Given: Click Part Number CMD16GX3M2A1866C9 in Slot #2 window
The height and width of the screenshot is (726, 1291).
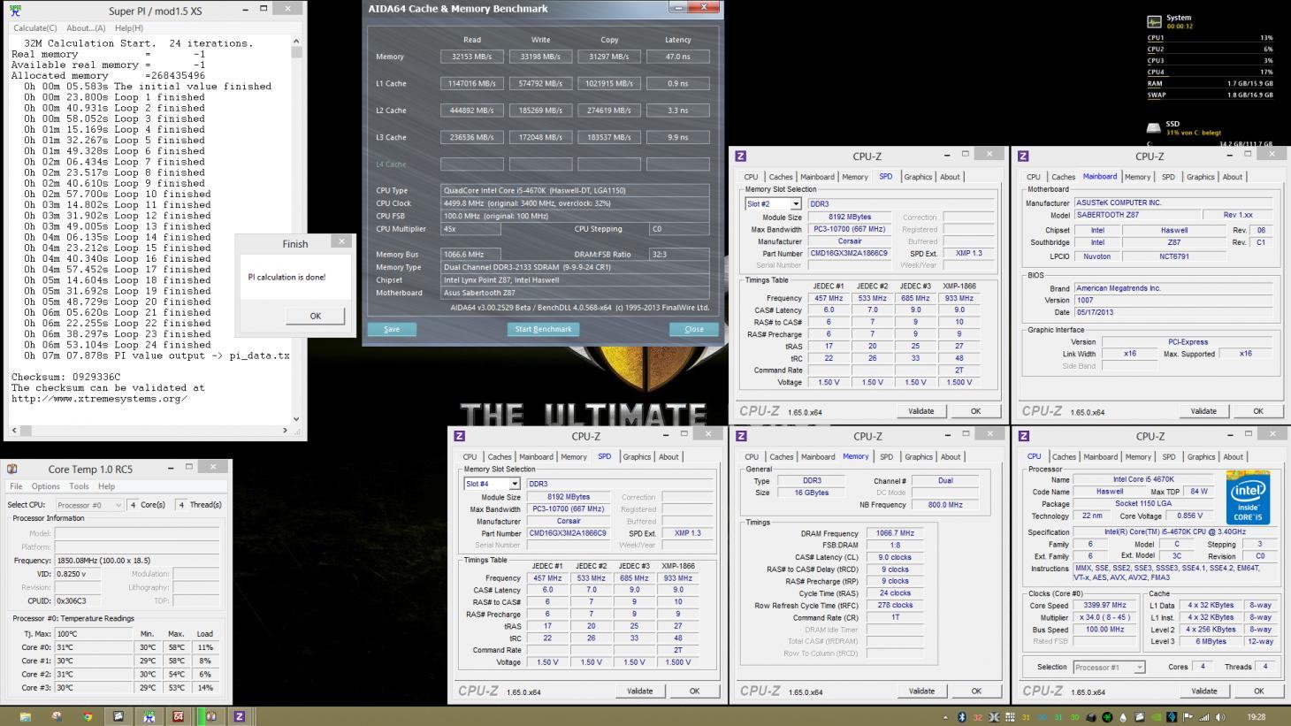Looking at the screenshot, I should 850,254.
